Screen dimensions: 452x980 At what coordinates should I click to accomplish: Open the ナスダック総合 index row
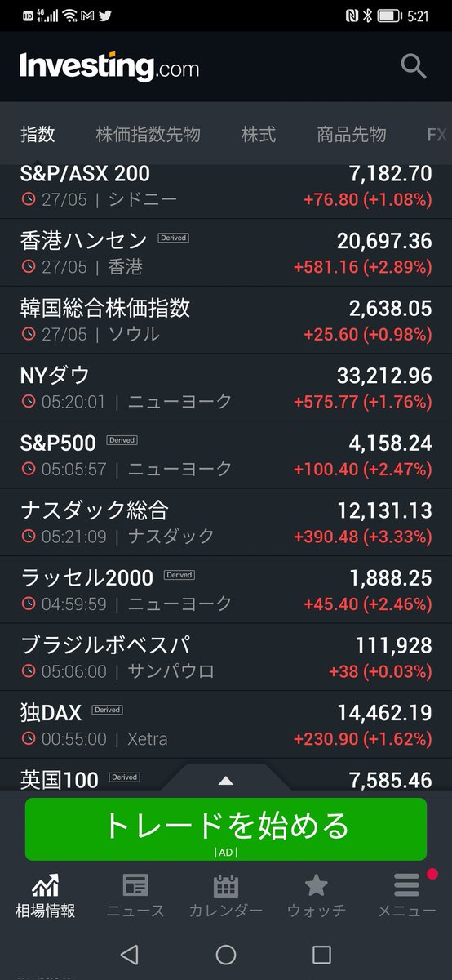tap(226, 523)
